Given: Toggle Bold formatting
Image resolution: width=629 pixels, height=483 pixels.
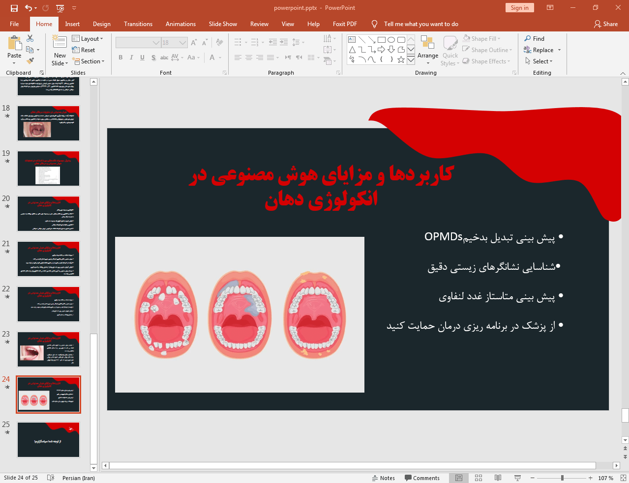Looking at the screenshot, I should (120, 57).
